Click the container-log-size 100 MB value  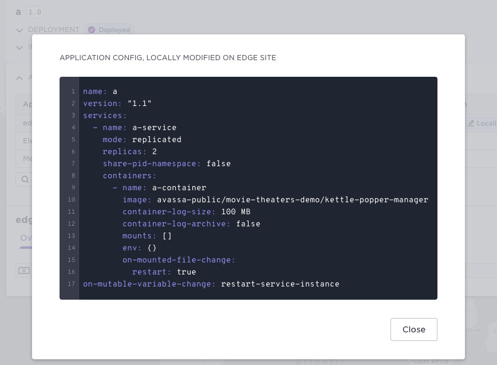pos(236,212)
